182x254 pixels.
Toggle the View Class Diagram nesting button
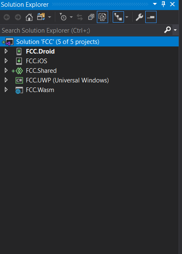coord(118,17)
